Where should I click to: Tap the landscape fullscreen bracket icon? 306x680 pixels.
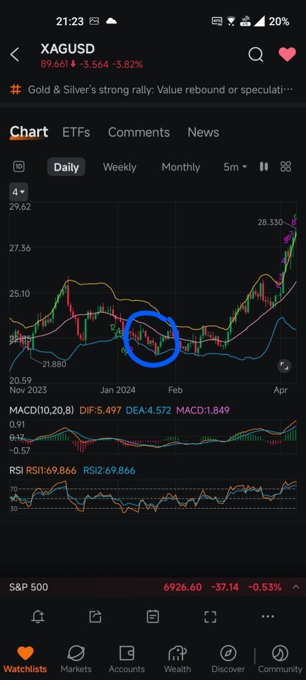(x=210, y=616)
